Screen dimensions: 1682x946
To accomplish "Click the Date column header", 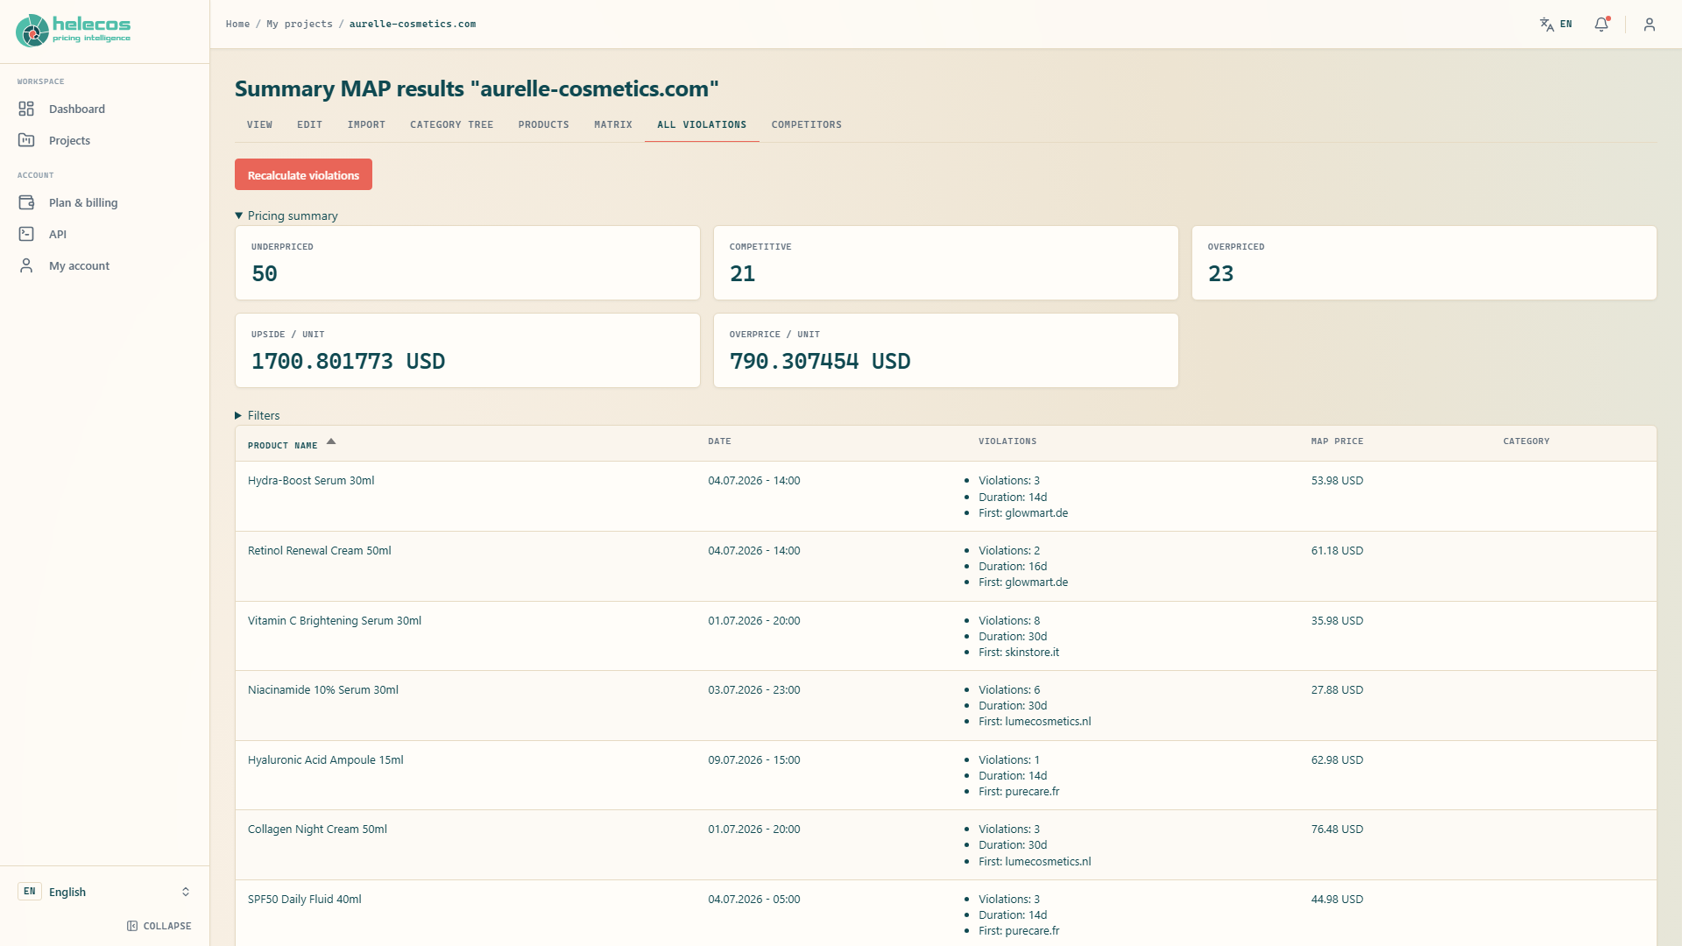I will [x=719, y=441].
